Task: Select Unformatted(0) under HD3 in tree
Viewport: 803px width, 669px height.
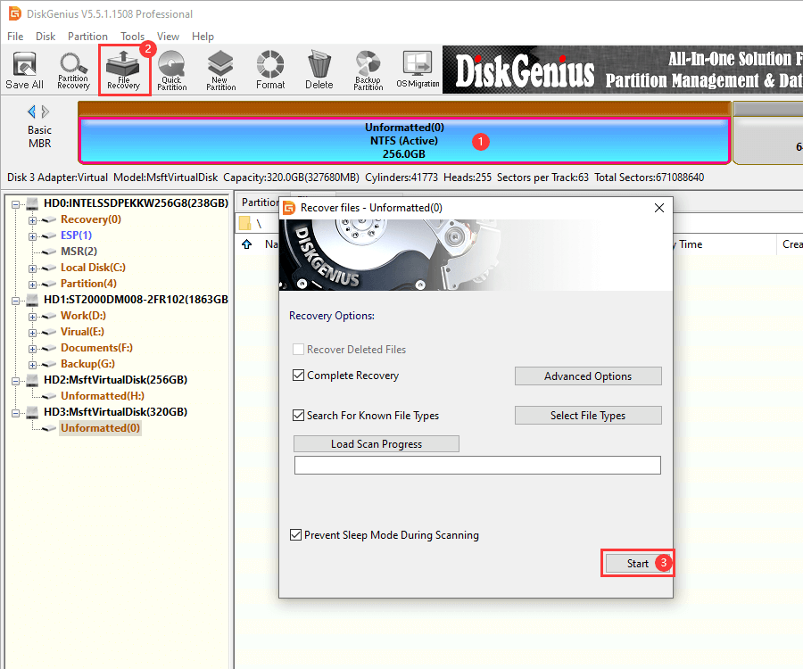Action: tap(100, 428)
